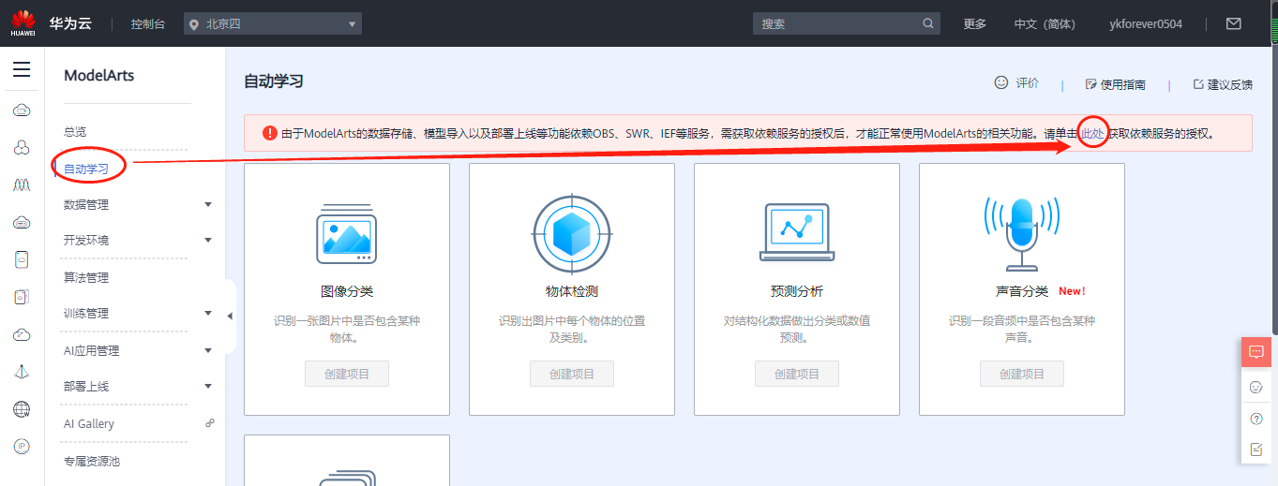This screenshot has width=1278, height=486.
Task: Open the hamburger service list menu
Action: [22, 69]
